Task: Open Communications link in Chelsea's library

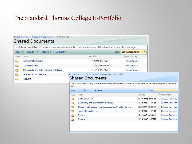Action: [x=85, y=99]
